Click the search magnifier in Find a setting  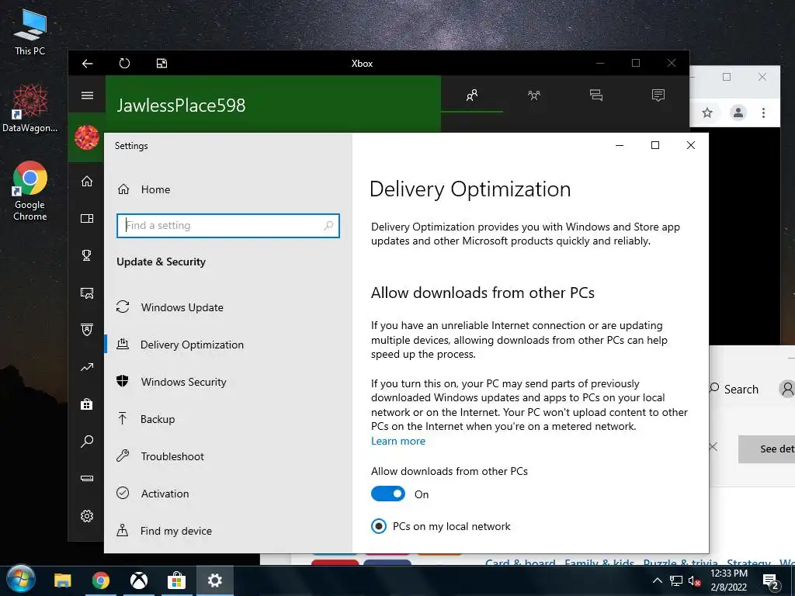pos(328,226)
